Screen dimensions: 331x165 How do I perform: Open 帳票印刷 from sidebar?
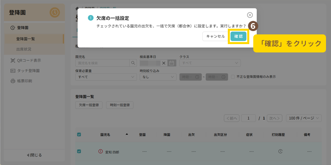[26, 81]
